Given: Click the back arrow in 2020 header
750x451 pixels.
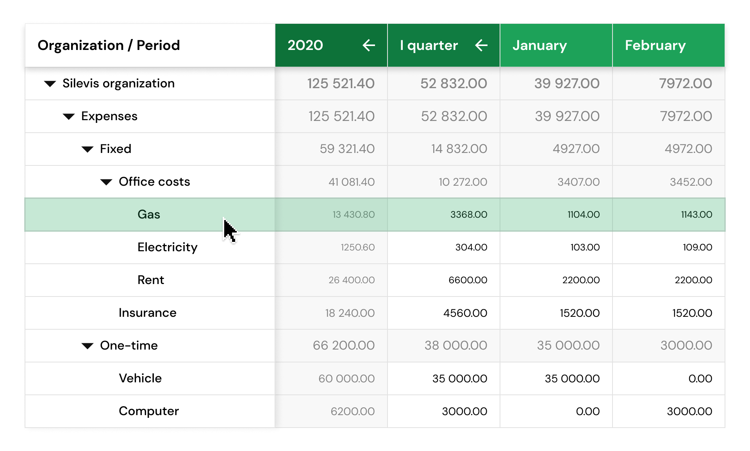Looking at the screenshot, I should click(368, 45).
